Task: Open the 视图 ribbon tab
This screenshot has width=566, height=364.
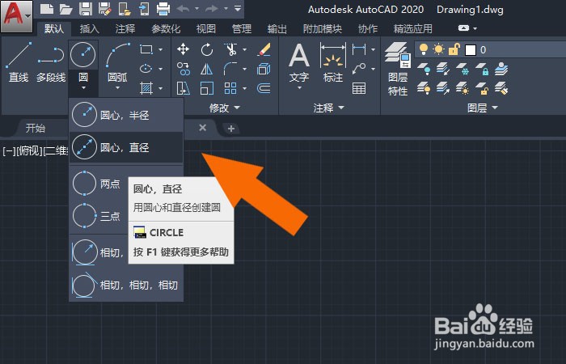Action: point(205,28)
